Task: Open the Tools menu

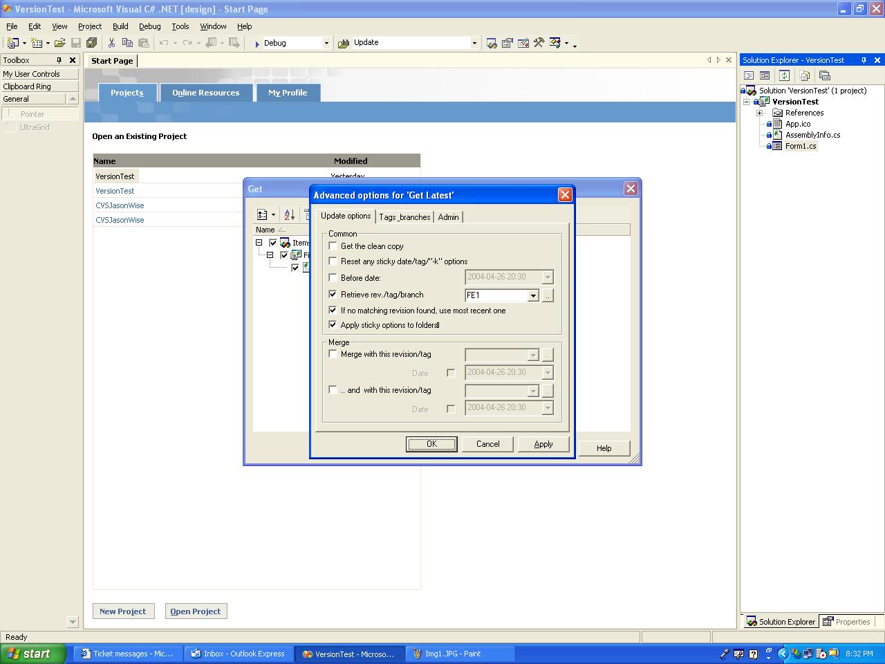Action: [180, 26]
